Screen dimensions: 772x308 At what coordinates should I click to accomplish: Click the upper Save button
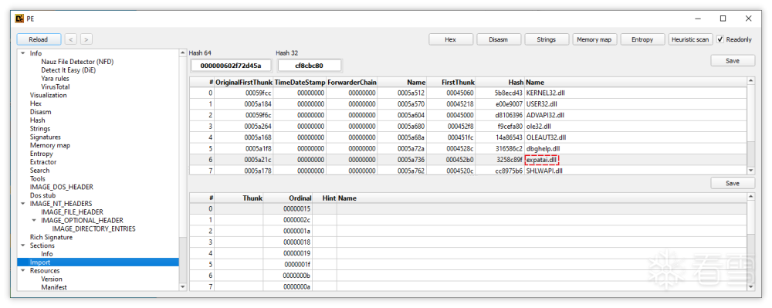coord(733,60)
